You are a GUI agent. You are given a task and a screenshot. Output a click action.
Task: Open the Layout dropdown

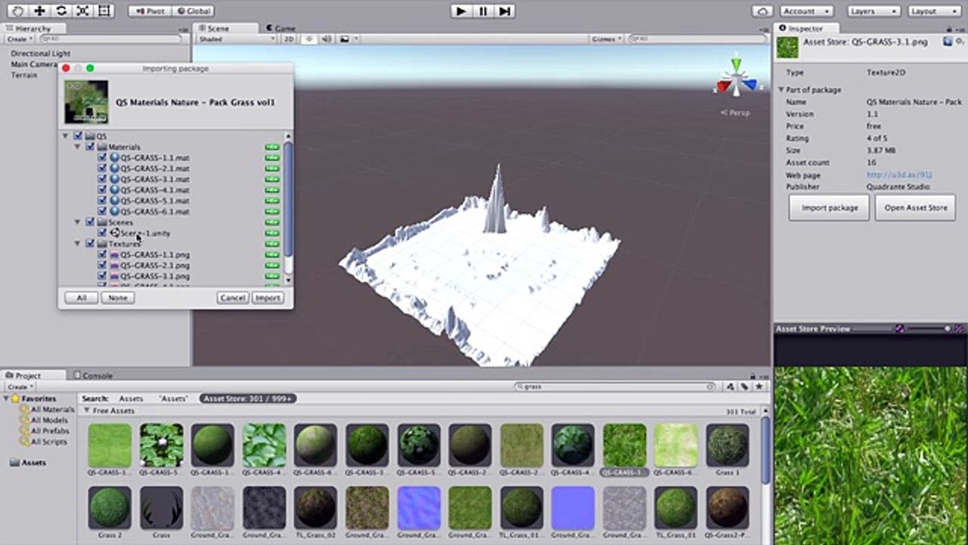[934, 11]
